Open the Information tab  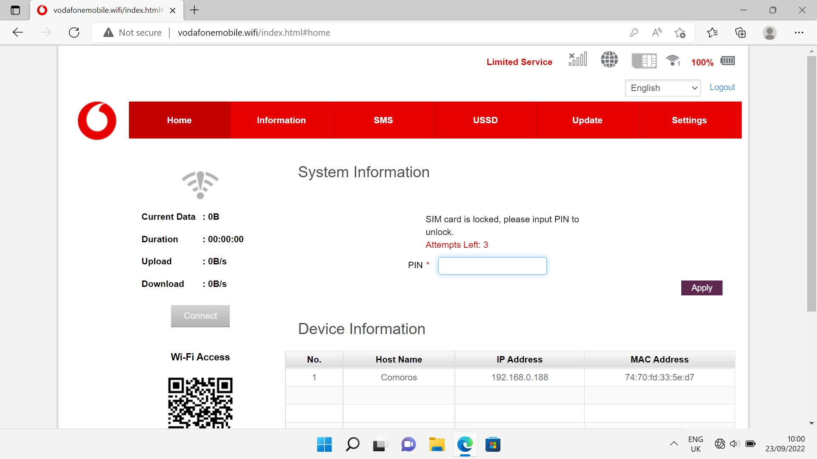tap(281, 120)
